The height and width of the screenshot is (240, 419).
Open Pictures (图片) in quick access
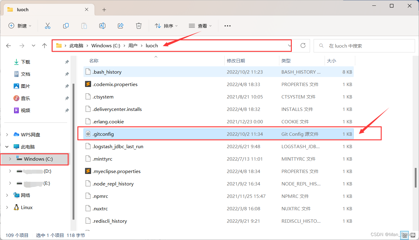click(x=26, y=86)
